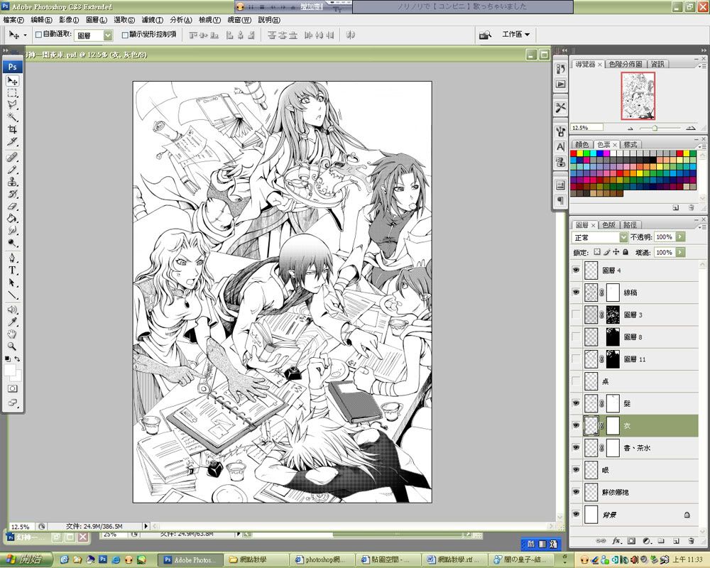Add a layer mask button

pos(632,540)
